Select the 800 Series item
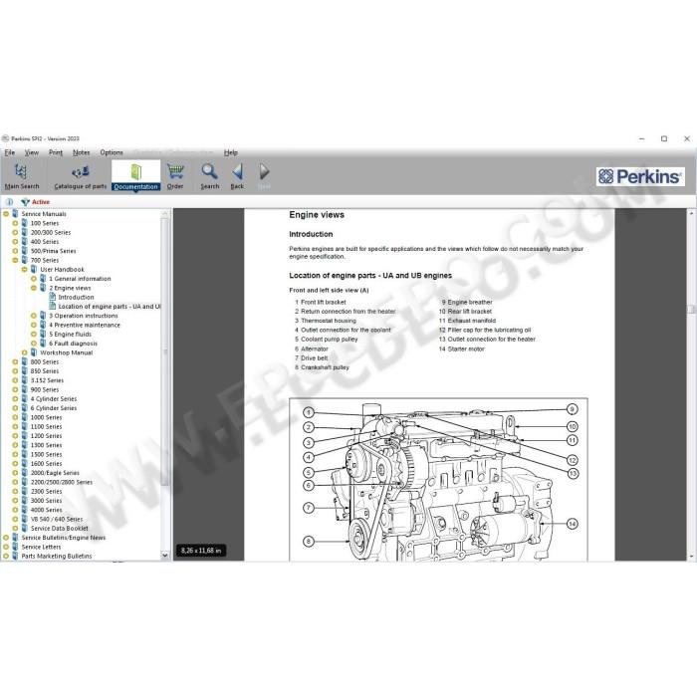The image size is (697, 697). pos(45,361)
